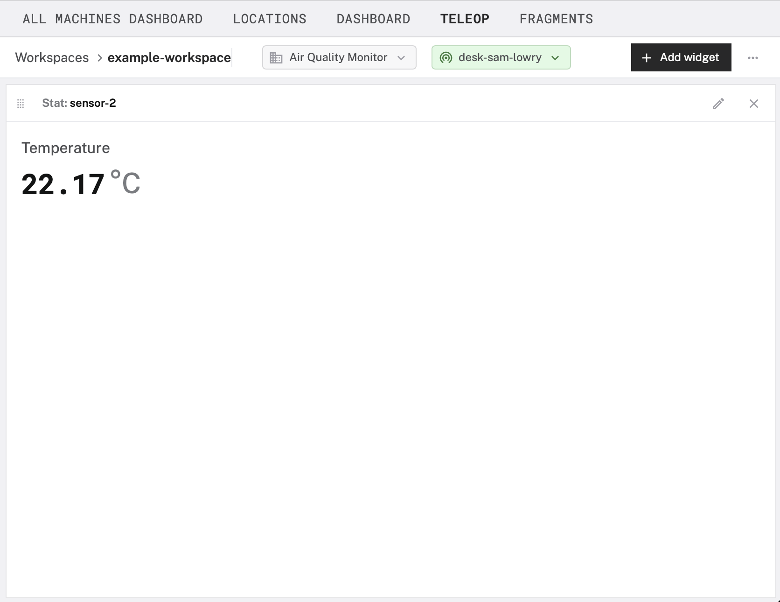Switch to the LOCATIONS tab
The height and width of the screenshot is (602, 780).
(x=269, y=19)
